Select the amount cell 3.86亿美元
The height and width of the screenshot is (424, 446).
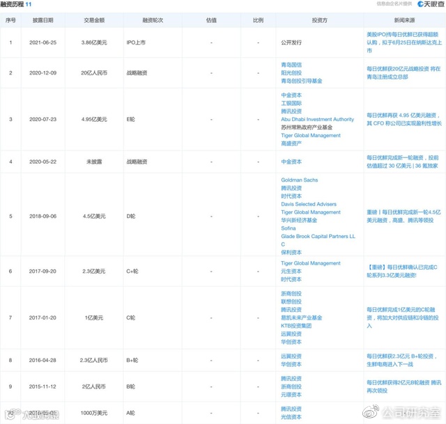(x=94, y=42)
